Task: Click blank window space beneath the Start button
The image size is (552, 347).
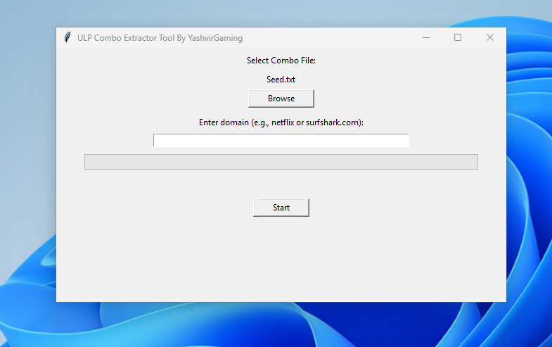Action: click(281, 259)
